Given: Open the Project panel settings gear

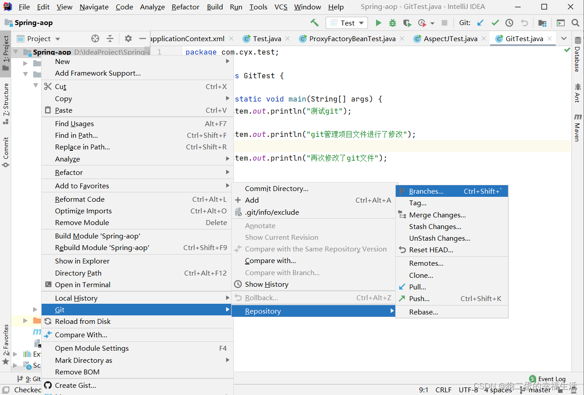Looking at the screenshot, I should point(128,38).
